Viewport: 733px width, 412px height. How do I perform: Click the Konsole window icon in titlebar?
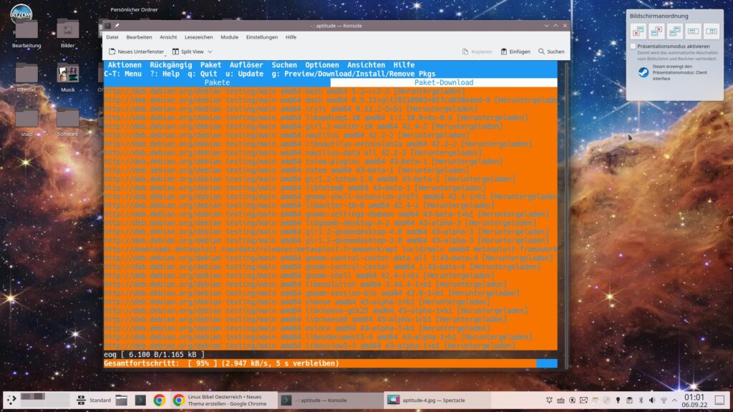pos(108,26)
